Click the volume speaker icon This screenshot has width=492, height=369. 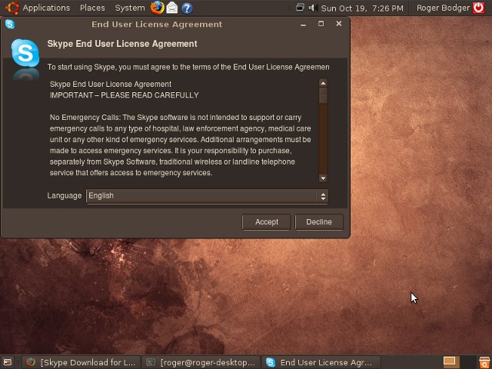[x=313, y=8]
